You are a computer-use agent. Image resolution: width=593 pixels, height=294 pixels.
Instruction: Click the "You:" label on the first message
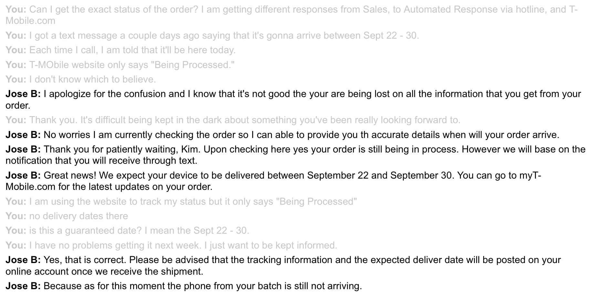pyautogui.click(x=16, y=9)
